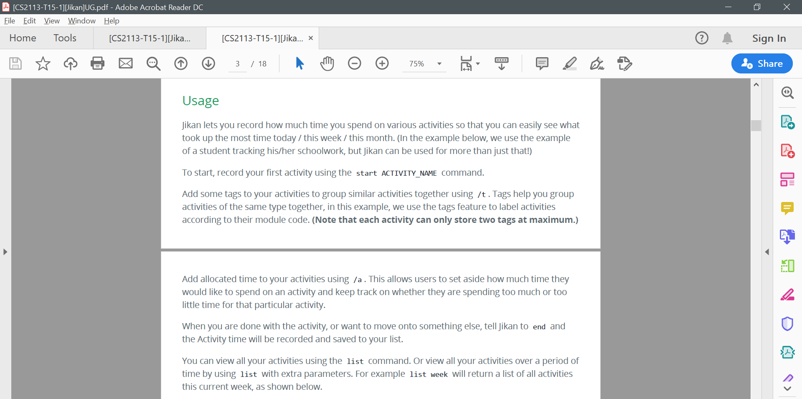Open the File menu
802x399 pixels.
[x=9, y=21]
